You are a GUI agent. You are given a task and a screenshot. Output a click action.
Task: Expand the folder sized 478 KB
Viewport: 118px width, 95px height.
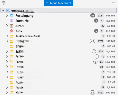7,56
